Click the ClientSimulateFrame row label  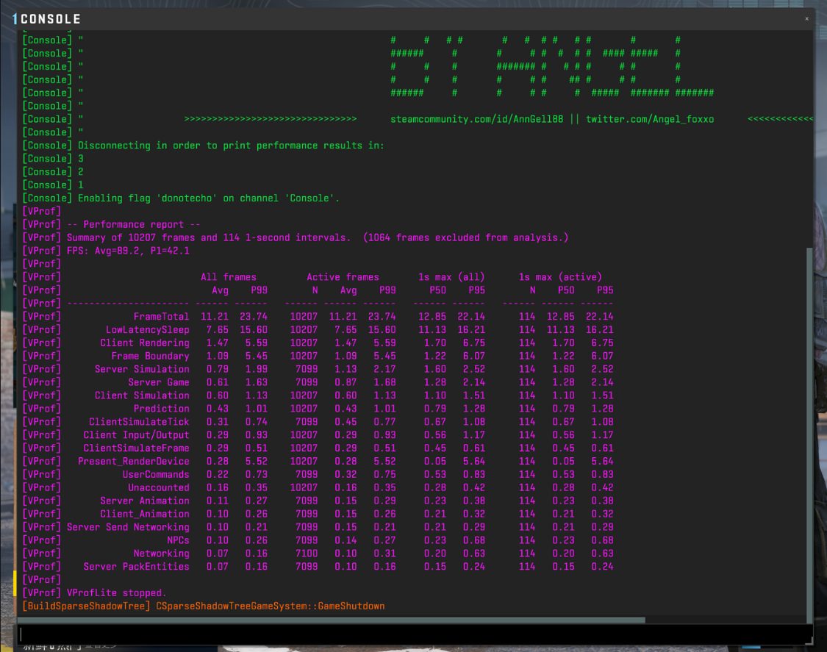pyautogui.click(x=136, y=448)
